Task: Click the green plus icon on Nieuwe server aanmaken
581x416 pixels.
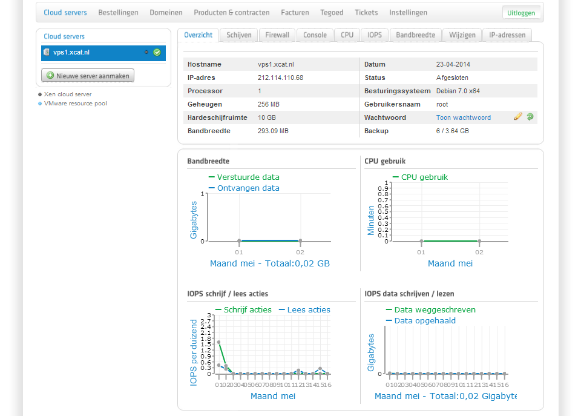Action: (50, 76)
